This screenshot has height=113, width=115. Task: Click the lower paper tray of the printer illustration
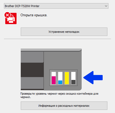32,83
